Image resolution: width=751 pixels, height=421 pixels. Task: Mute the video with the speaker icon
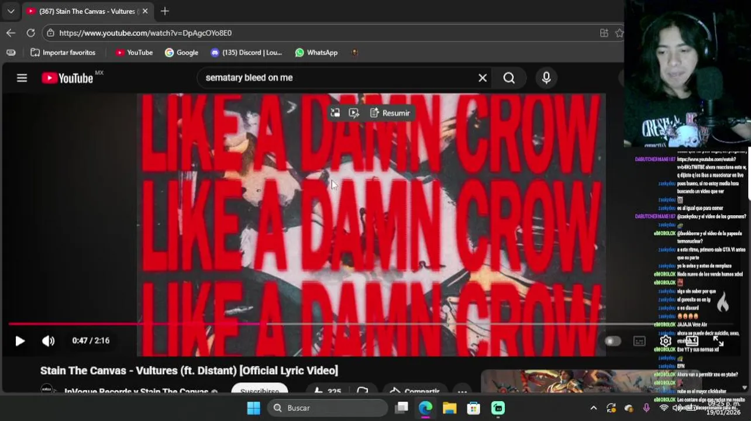(x=48, y=341)
